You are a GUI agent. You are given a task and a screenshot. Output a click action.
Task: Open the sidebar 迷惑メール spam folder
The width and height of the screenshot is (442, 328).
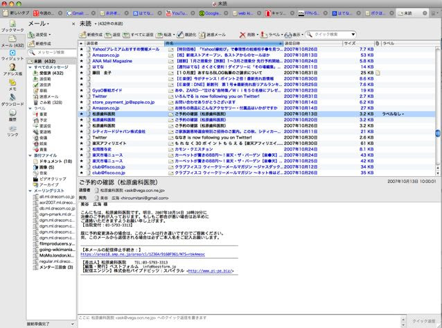(46, 96)
